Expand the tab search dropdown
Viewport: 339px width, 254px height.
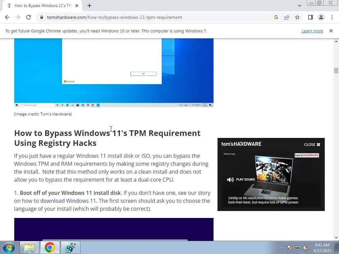click(x=299, y=6)
